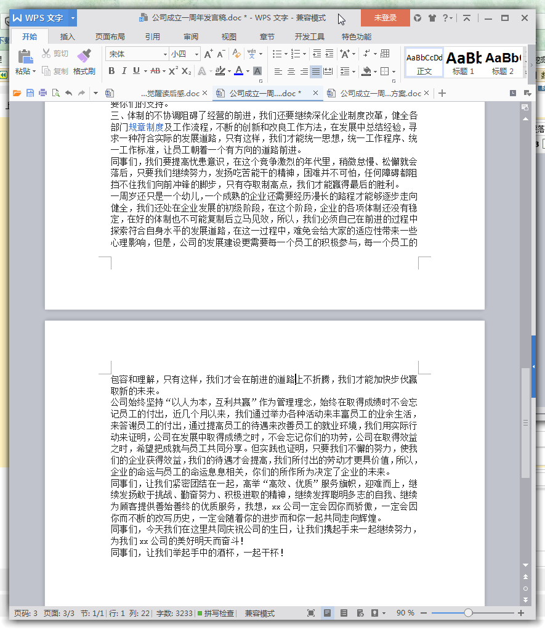The image size is (545, 629).
Task: Open a new document tab with plus button
Action: coord(442,94)
